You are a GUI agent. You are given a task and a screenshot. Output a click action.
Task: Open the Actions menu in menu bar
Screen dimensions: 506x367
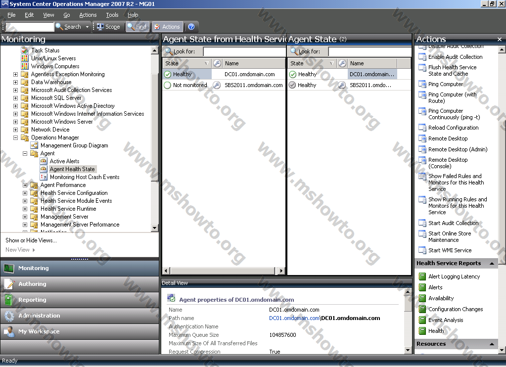(88, 15)
